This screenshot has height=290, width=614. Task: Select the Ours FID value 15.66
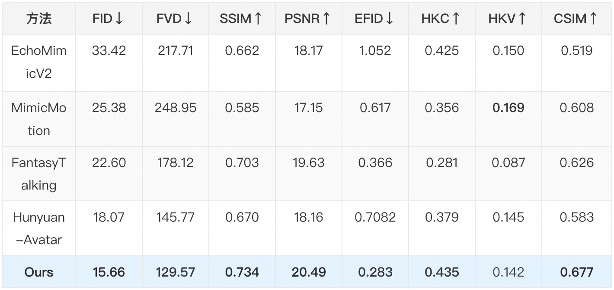[x=109, y=272]
